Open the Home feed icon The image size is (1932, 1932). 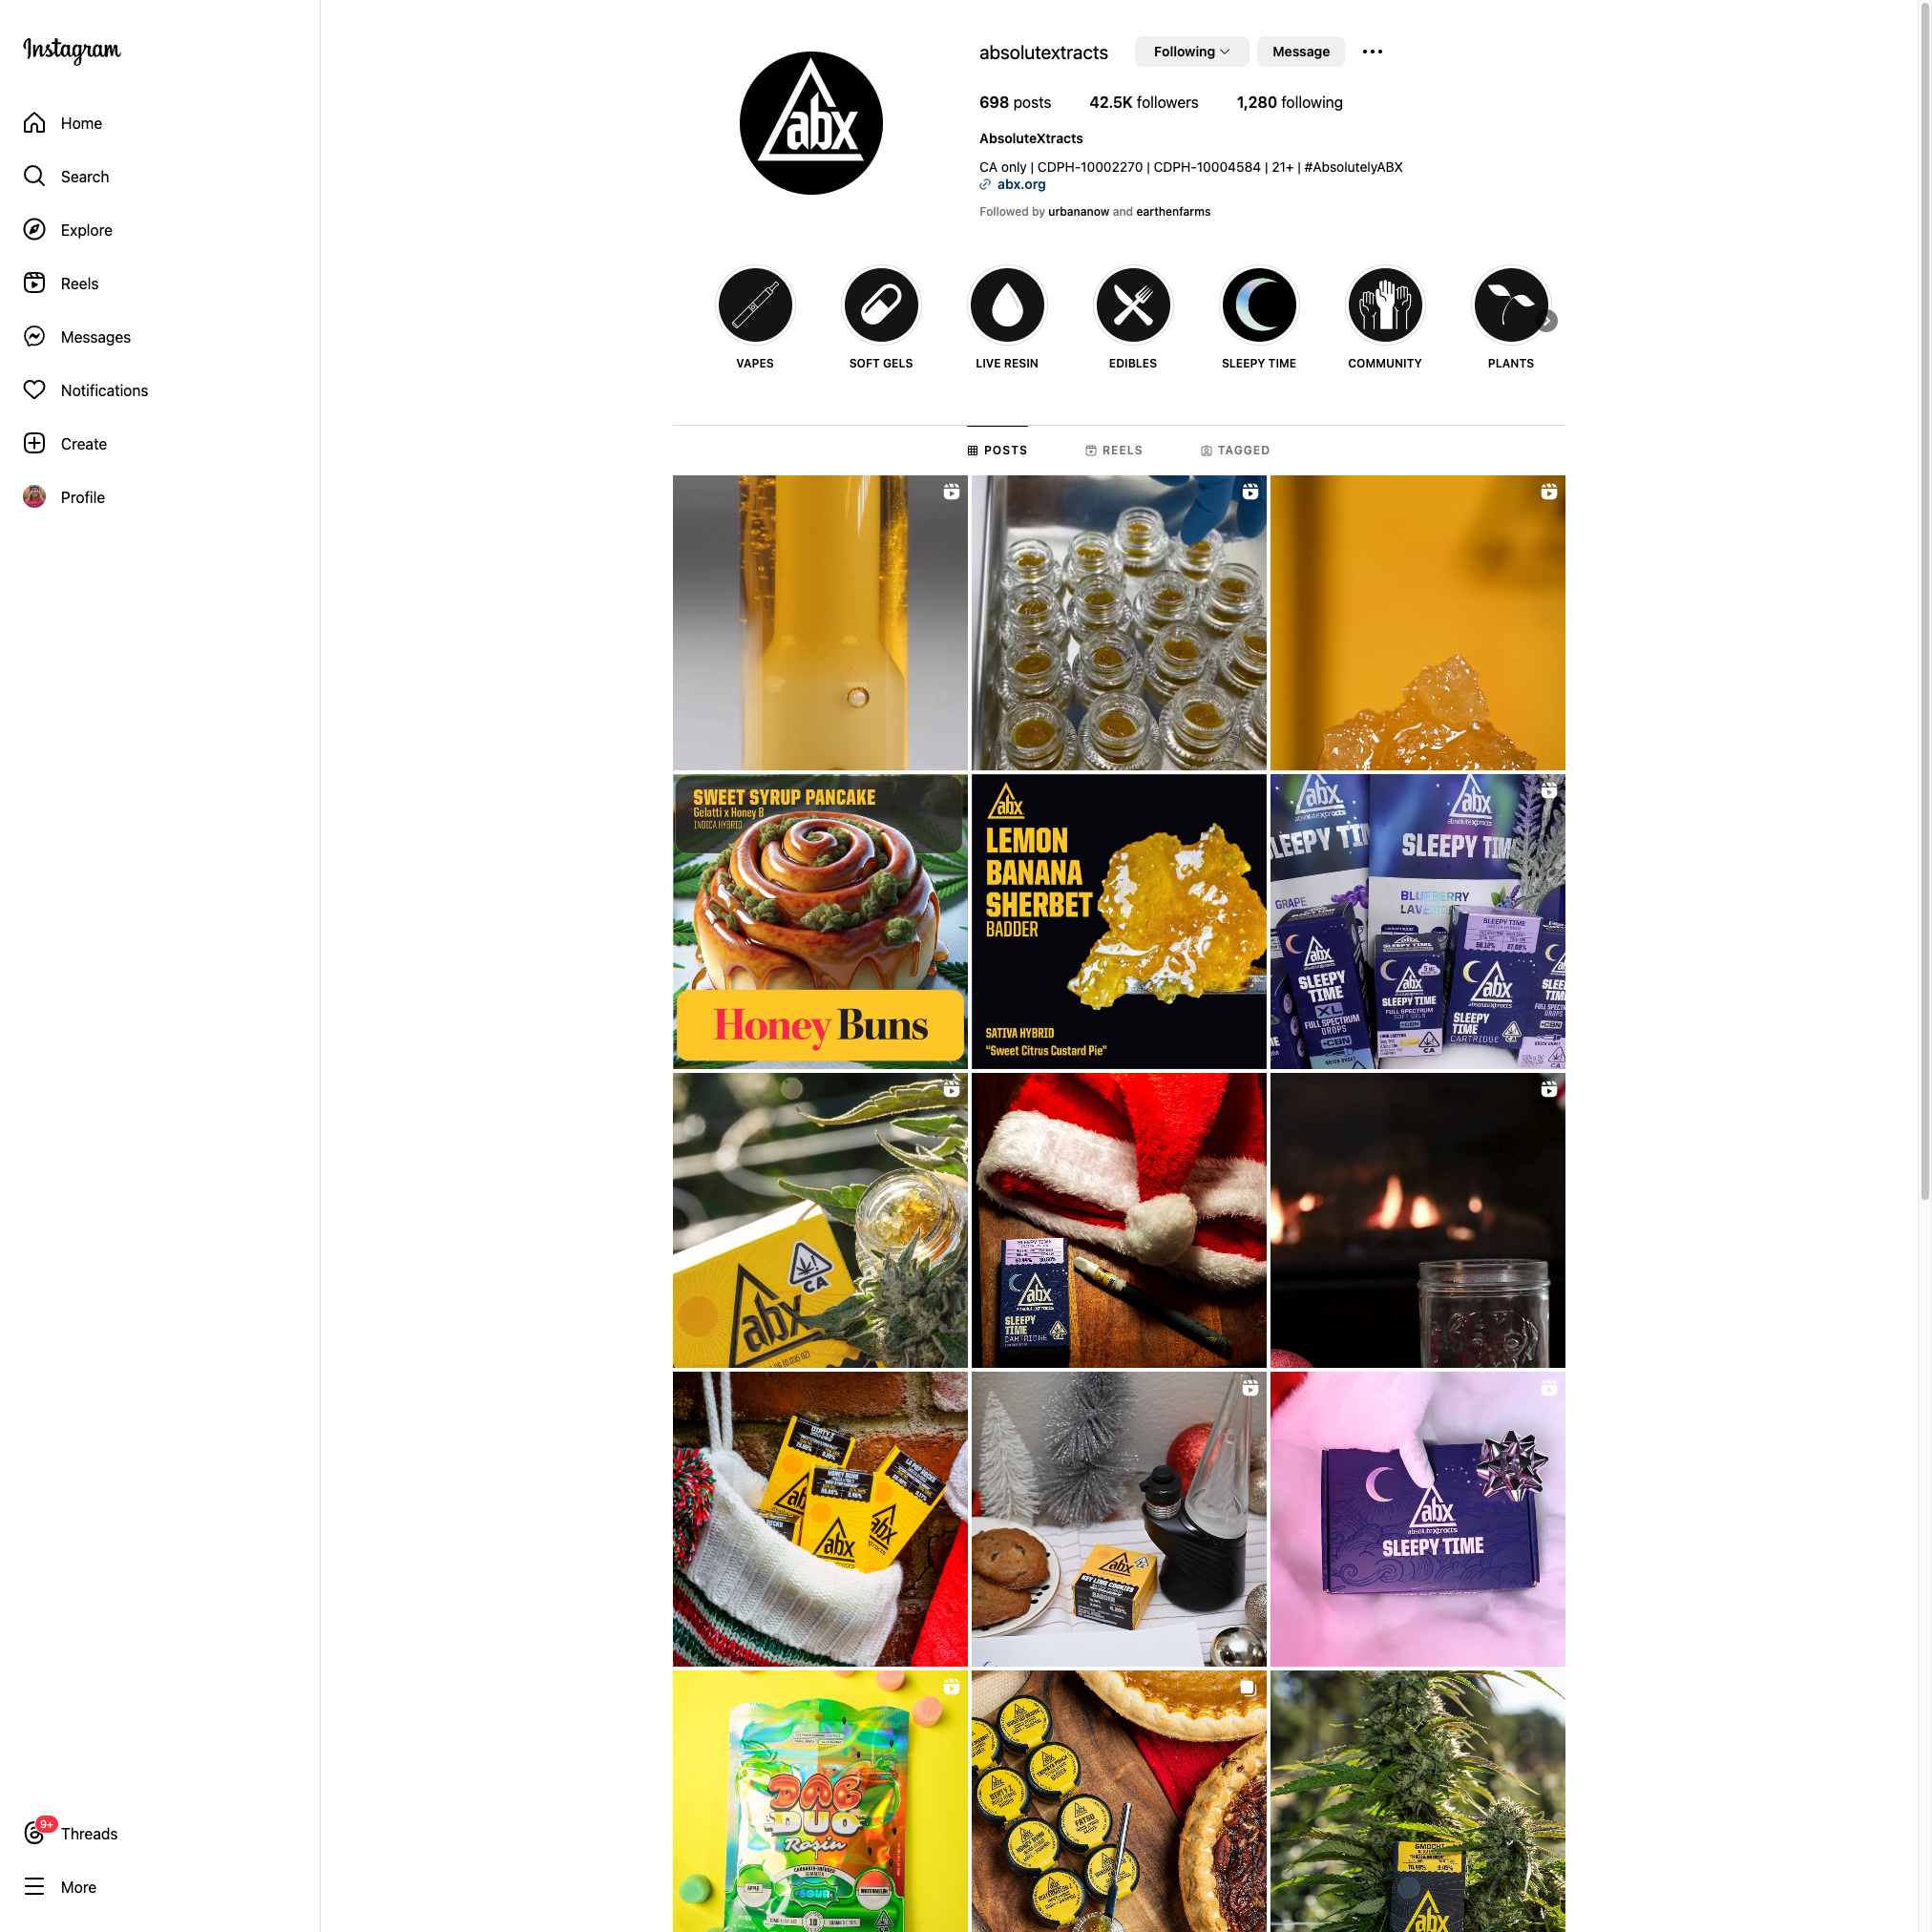pyautogui.click(x=34, y=123)
